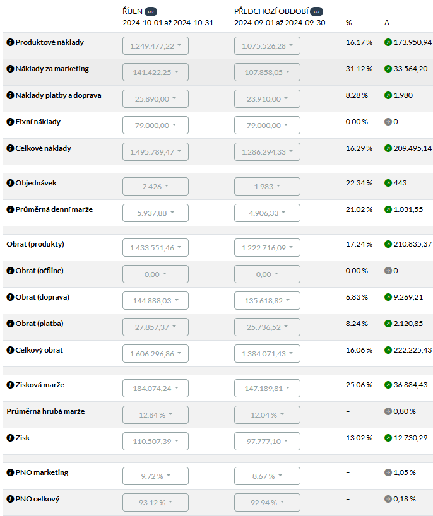The image size is (433, 516).
Task: Show info about Objednávek
Action: tap(10, 183)
